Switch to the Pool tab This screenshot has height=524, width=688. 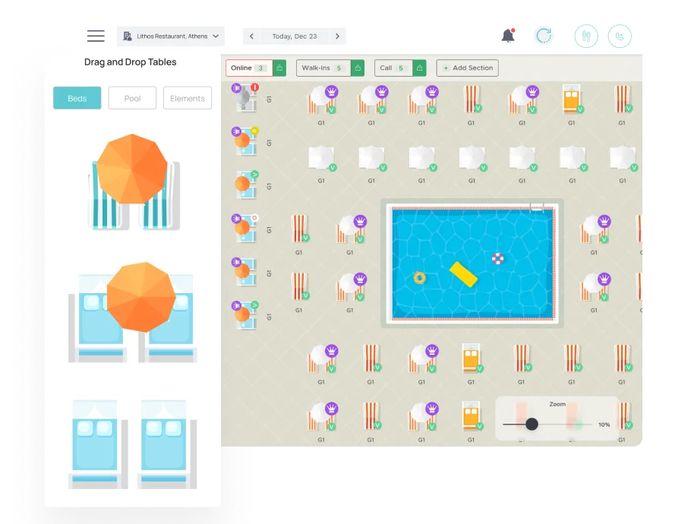pyautogui.click(x=132, y=98)
